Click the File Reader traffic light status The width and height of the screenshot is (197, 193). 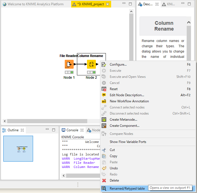69,72
